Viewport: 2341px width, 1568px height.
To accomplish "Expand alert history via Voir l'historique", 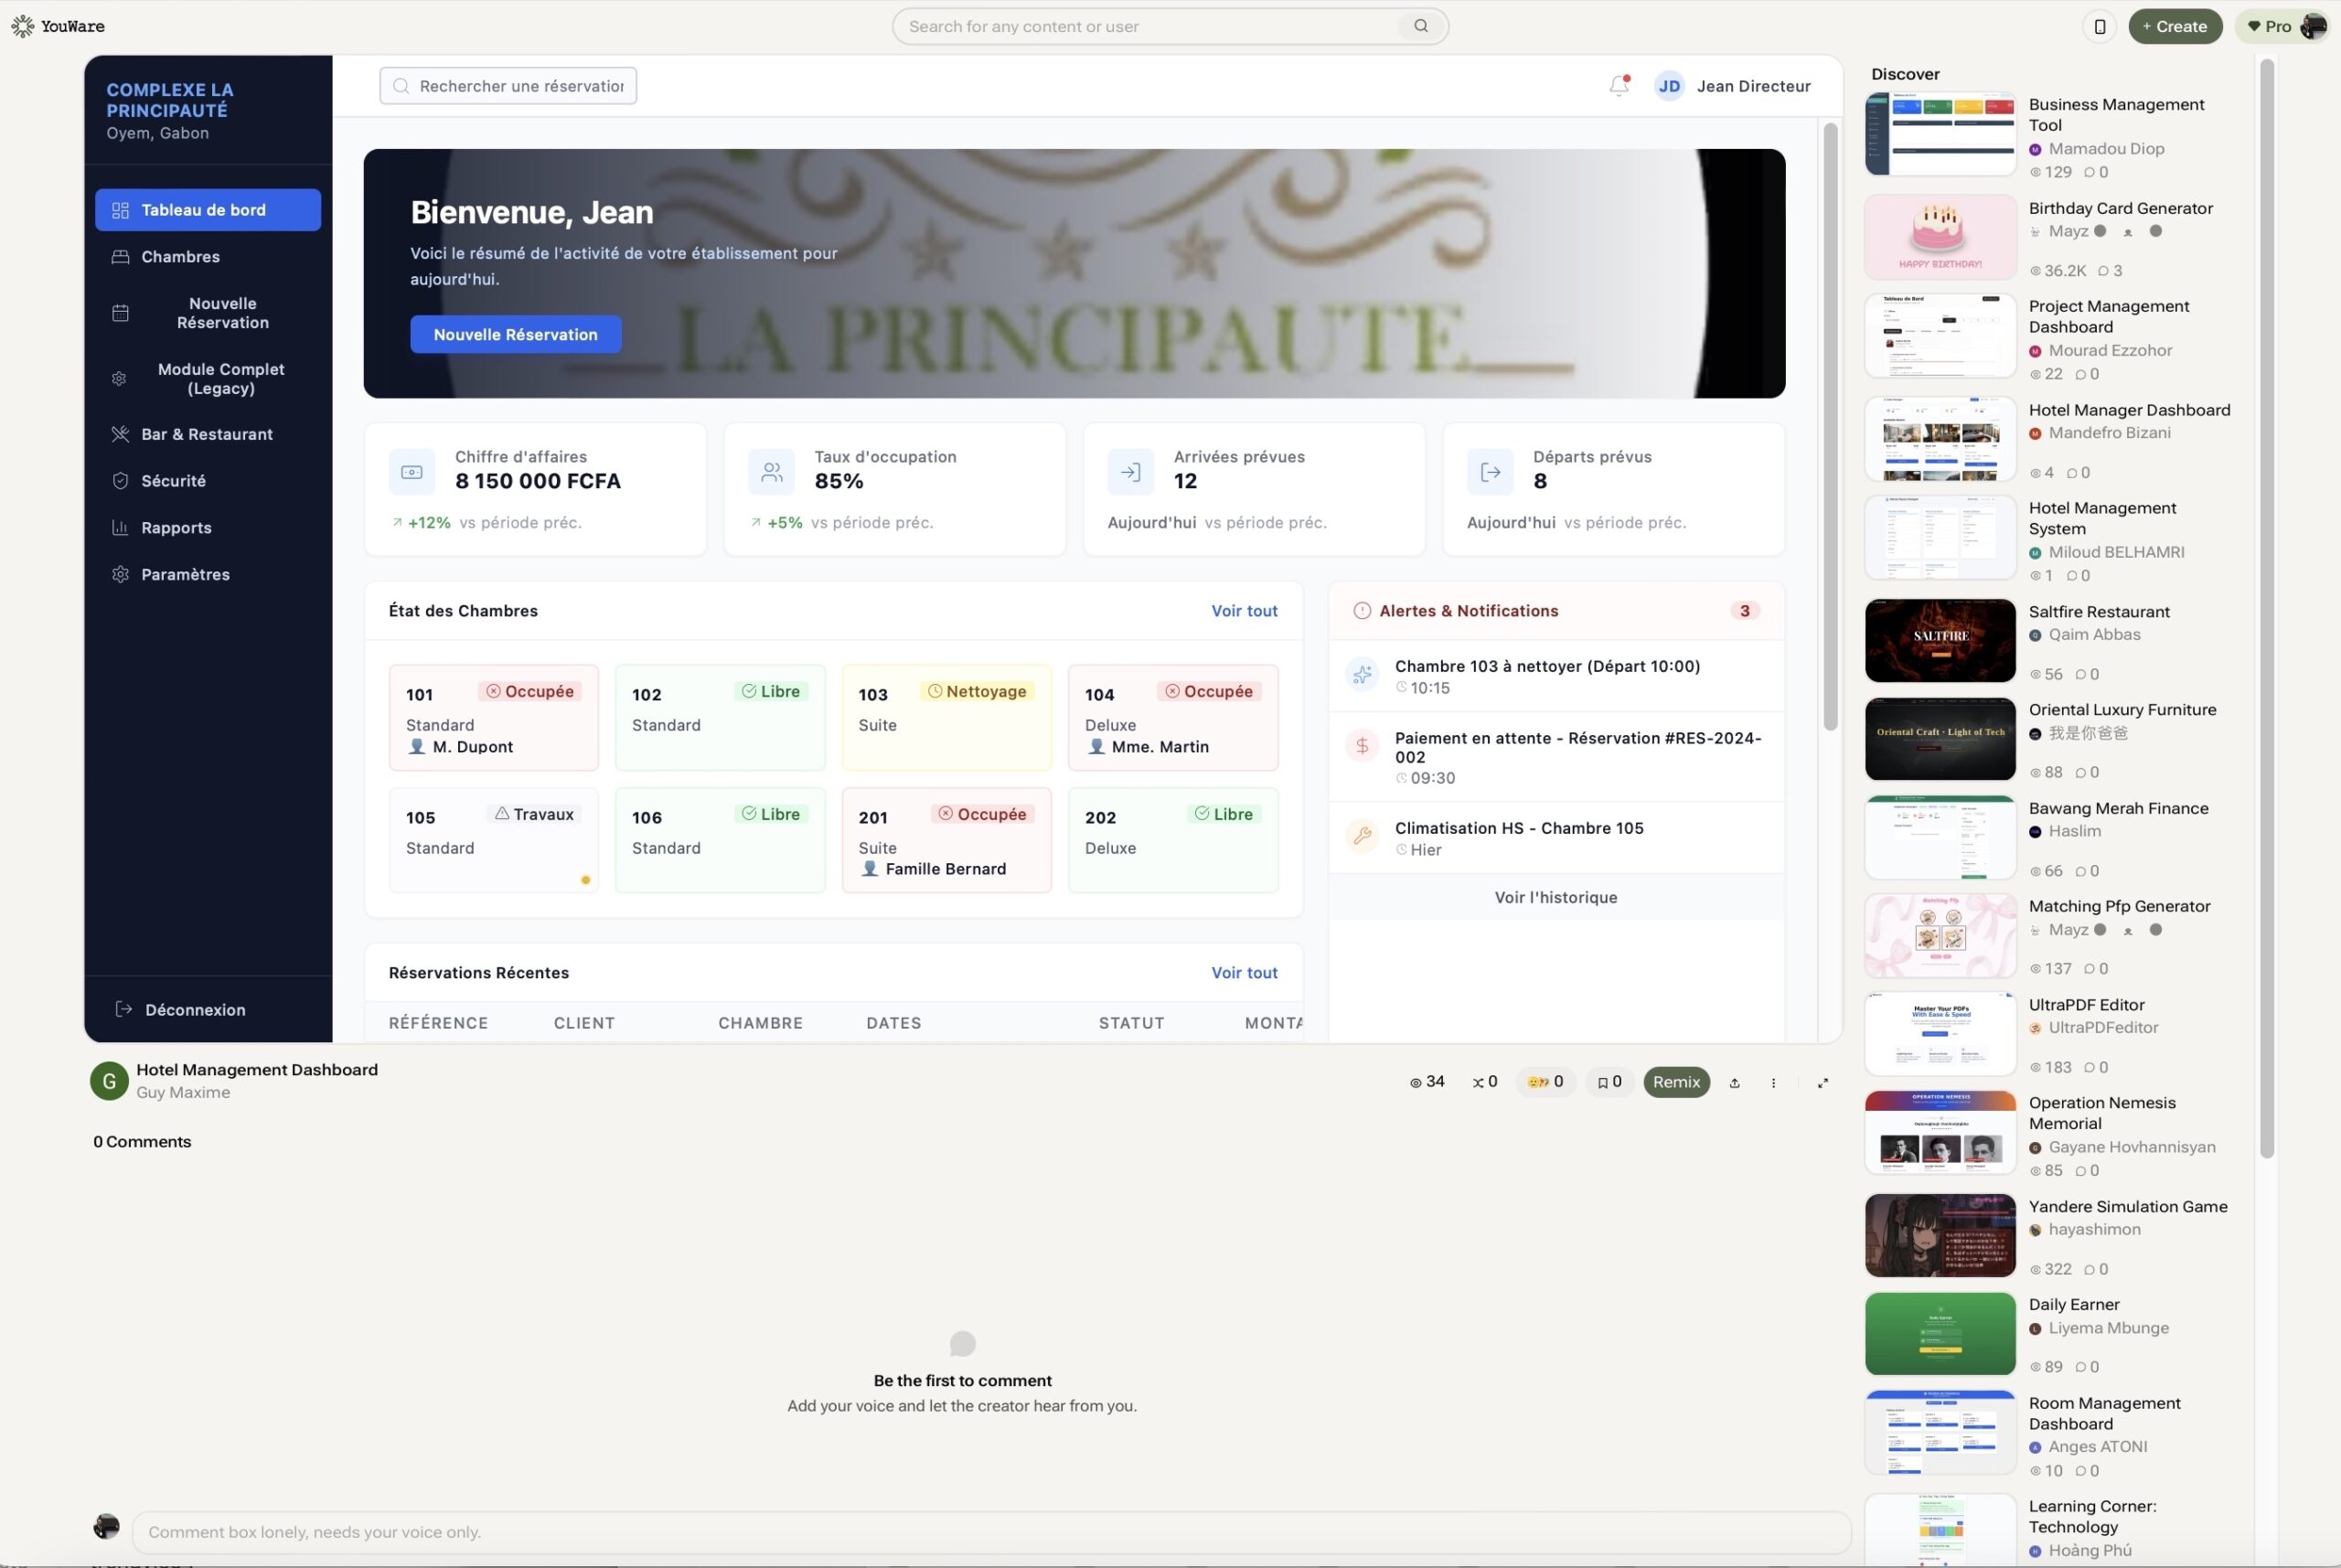I will [x=1555, y=897].
